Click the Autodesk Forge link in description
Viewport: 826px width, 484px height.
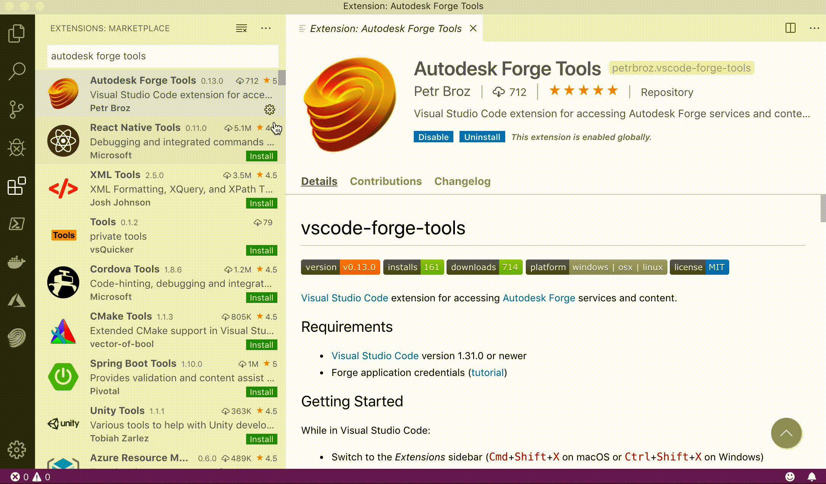539,298
